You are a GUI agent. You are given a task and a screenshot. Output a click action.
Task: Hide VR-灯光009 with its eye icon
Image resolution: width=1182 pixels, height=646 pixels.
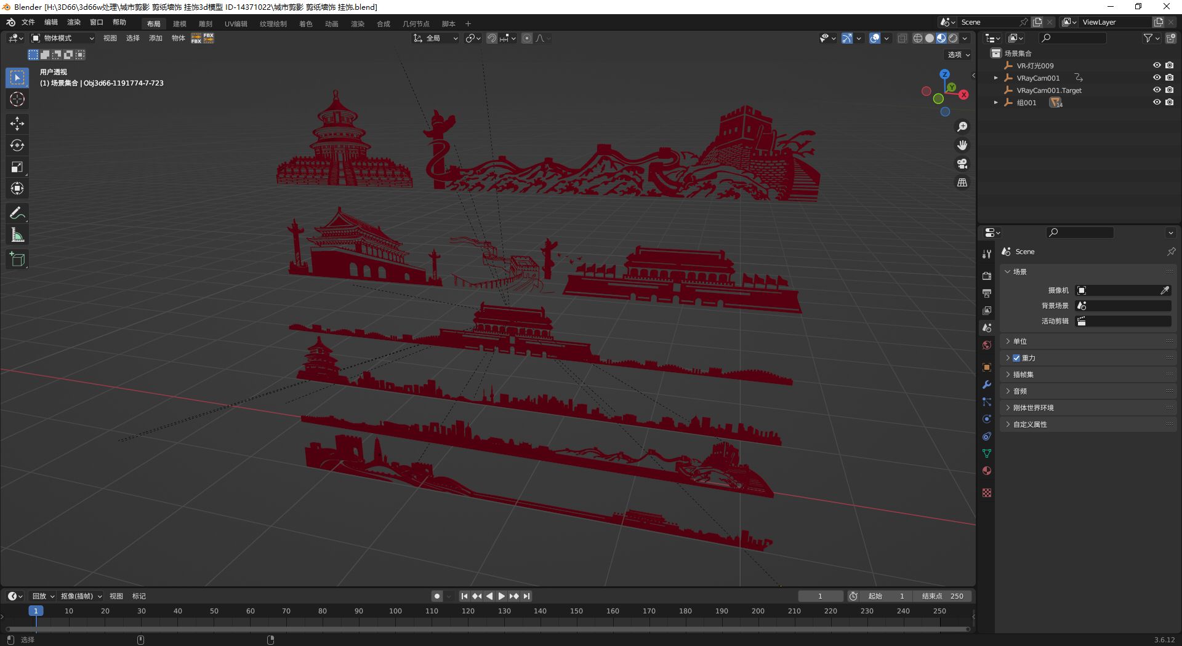(1157, 65)
